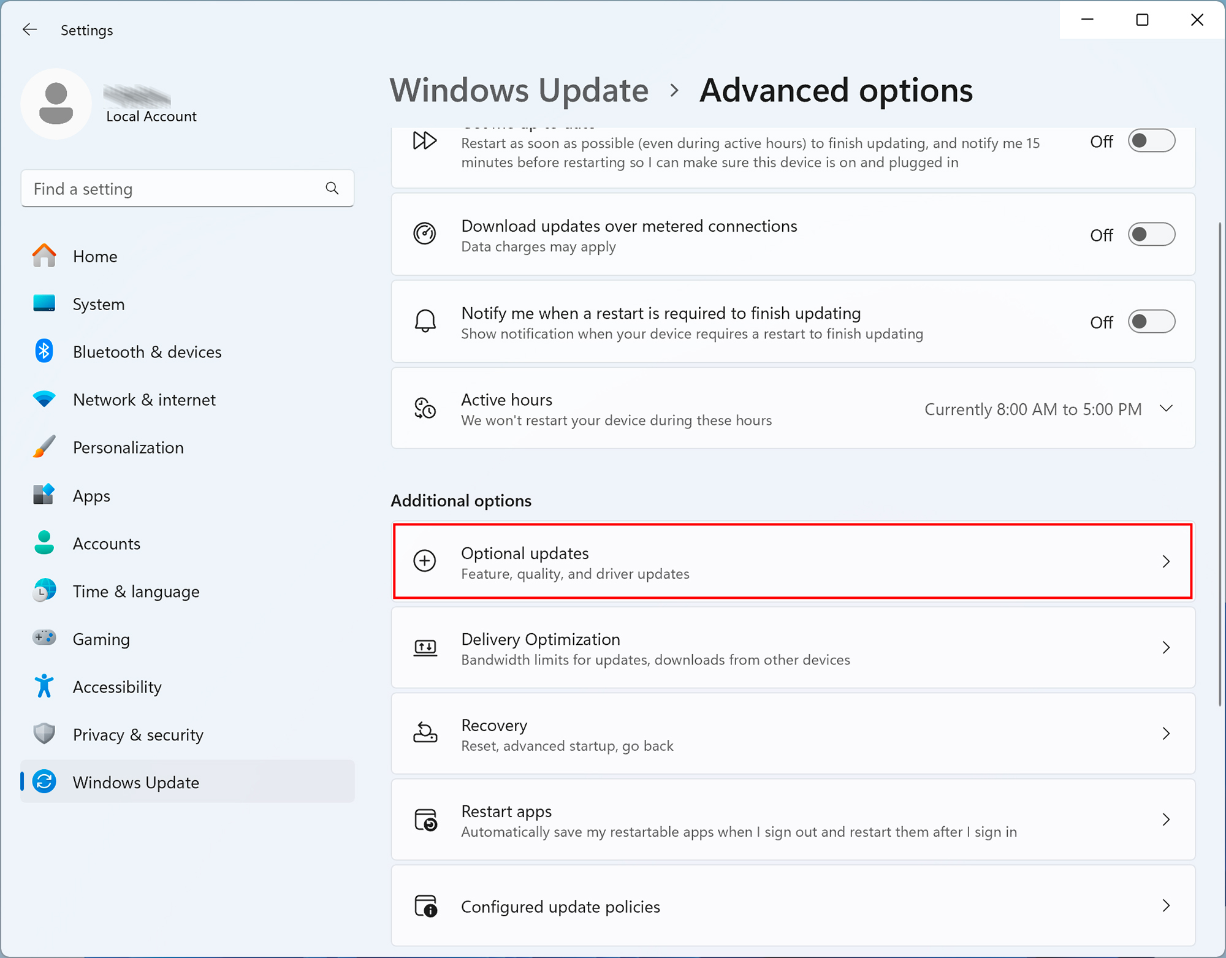
Task: Open Optional updates via its chevron
Action: (x=1166, y=561)
